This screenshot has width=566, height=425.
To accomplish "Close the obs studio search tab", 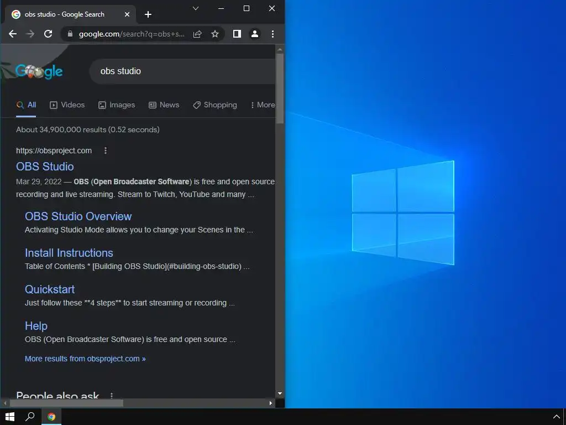I will pos(127,14).
